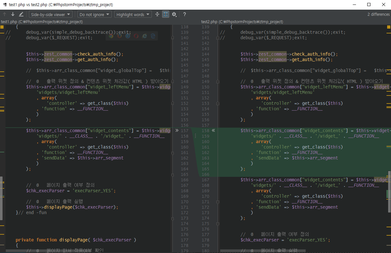Click private function displayPage line
This screenshot has width=391, height=253.
coord(76,240)
